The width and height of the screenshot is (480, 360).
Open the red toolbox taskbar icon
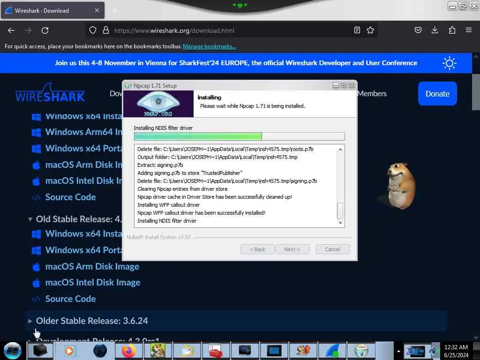pos(216,351)
